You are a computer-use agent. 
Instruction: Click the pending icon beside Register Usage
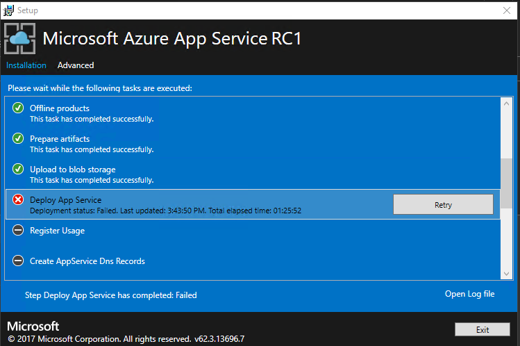pos(18,230)
